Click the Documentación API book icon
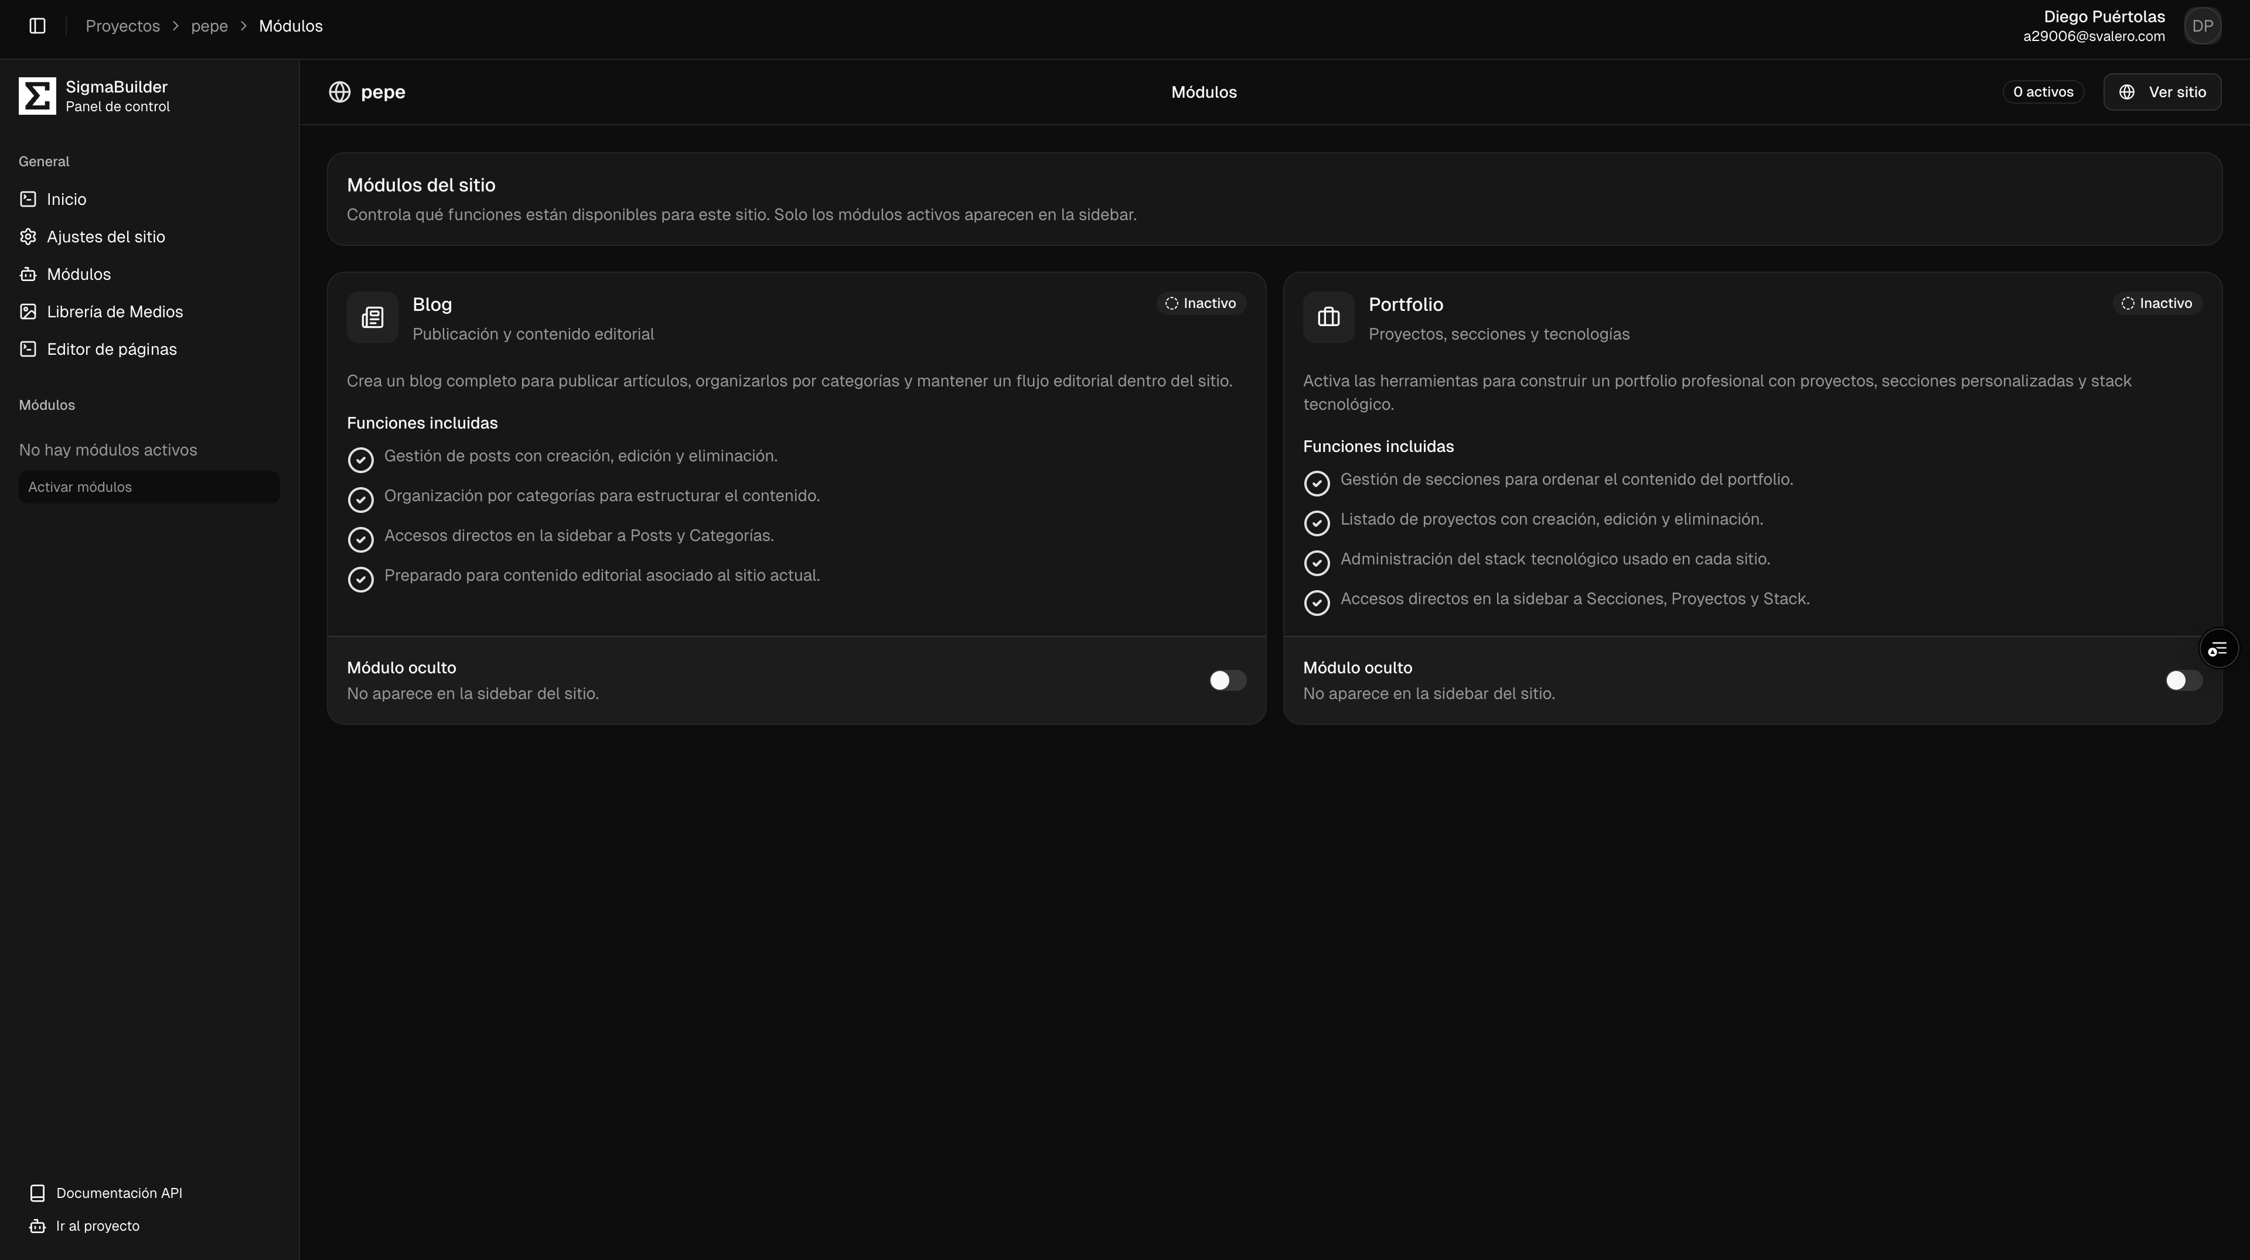 point(37,1193)
